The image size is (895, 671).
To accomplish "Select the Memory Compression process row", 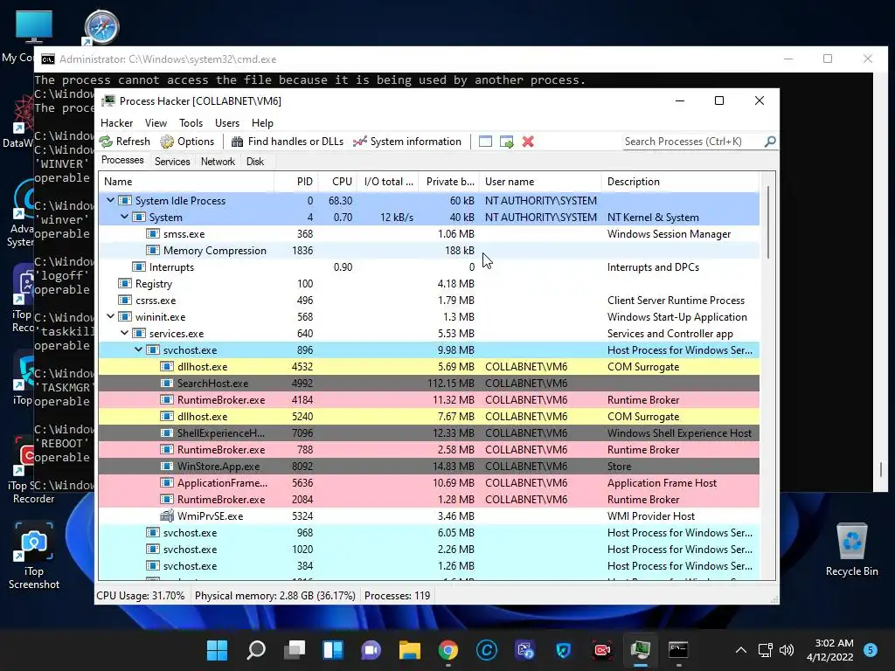I will [x=428, y=251].
